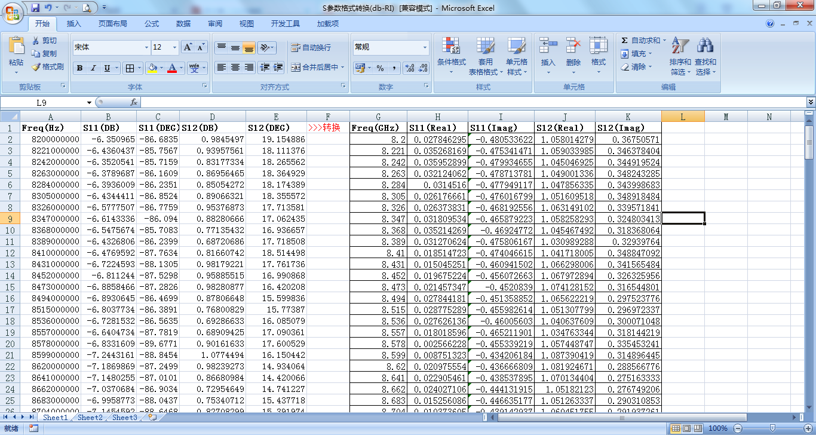816x435 pixels.
Task: Click the zoom slider handle
Action: (772, 428)
